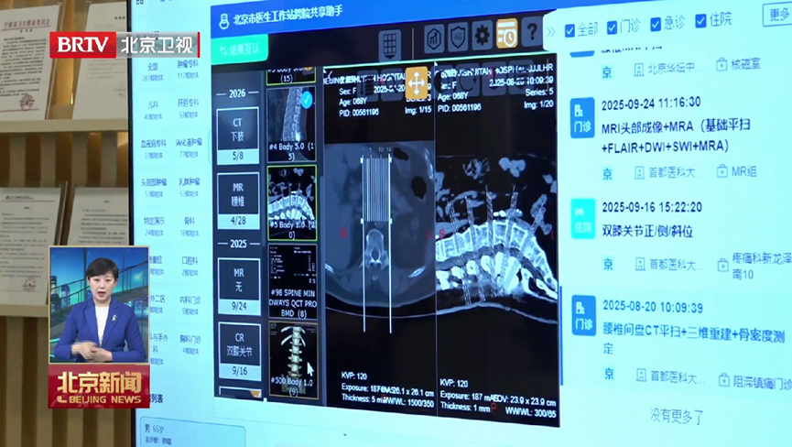Click department icon beside 核磁室

[721, 65]
